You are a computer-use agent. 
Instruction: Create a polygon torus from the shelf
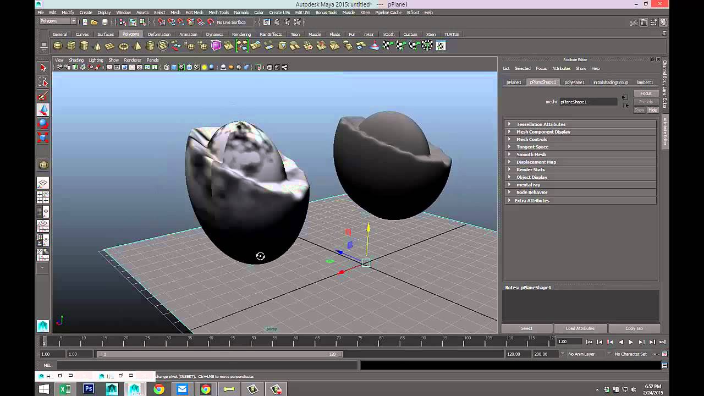coord(124,46)
